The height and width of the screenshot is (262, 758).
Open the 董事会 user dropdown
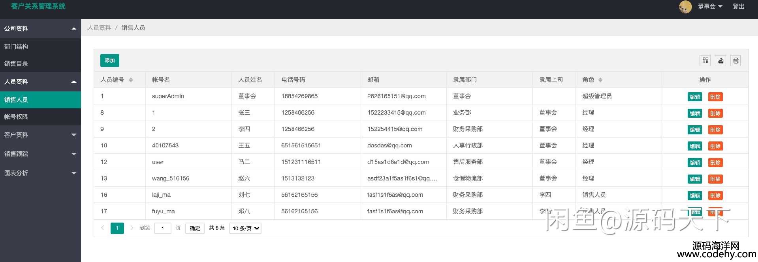coord(710,6)
